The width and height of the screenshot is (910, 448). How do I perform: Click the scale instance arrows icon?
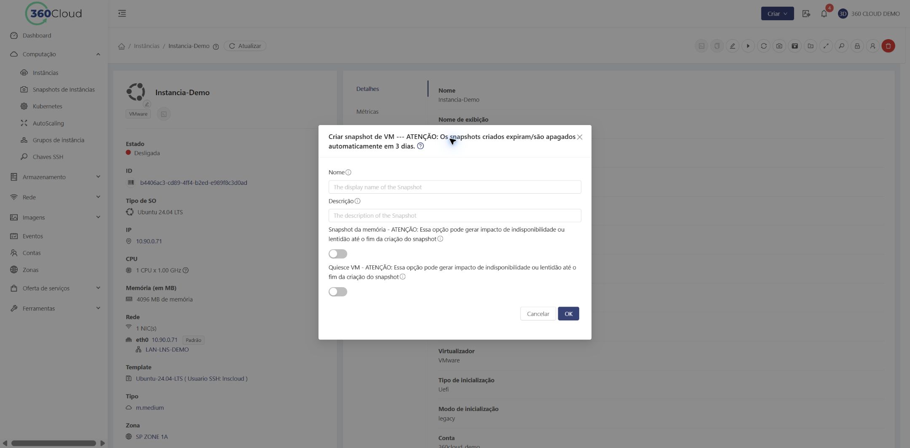(826, 46)
